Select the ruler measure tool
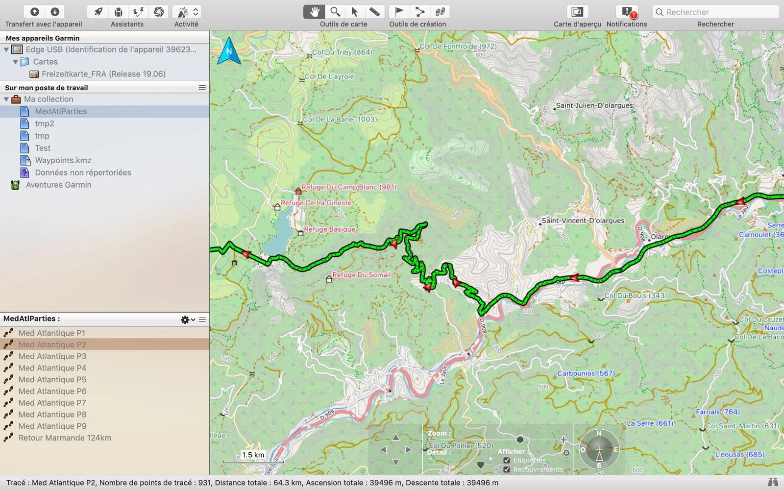784x490 pixels. pos(375,12)
